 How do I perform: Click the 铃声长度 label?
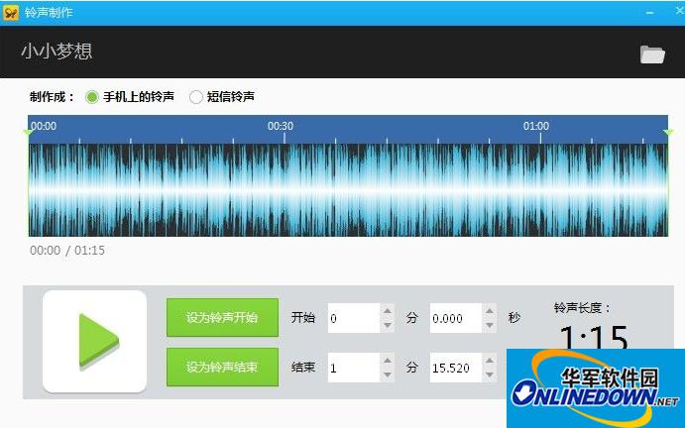pos(582,308)
